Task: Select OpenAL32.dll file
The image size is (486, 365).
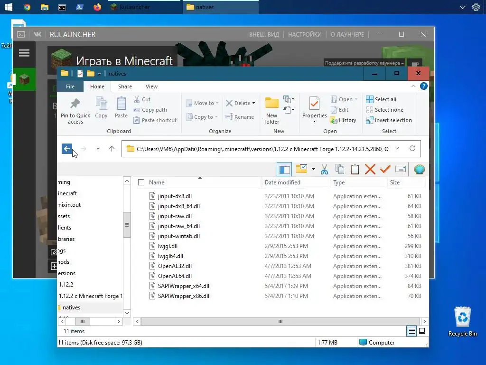Action: pyautogui.click(x=175, y=266)
